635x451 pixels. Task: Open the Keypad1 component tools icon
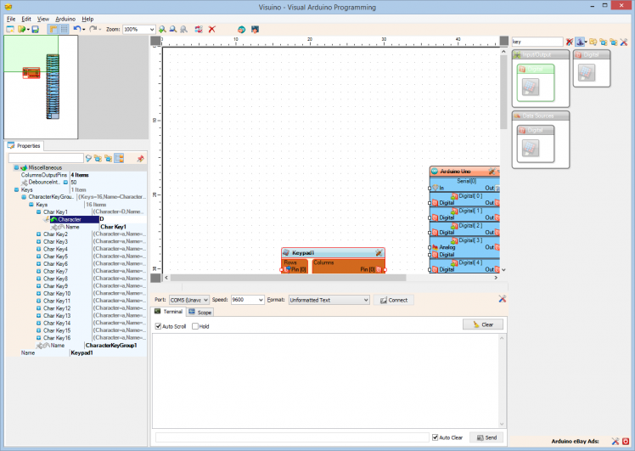point(379,253)
